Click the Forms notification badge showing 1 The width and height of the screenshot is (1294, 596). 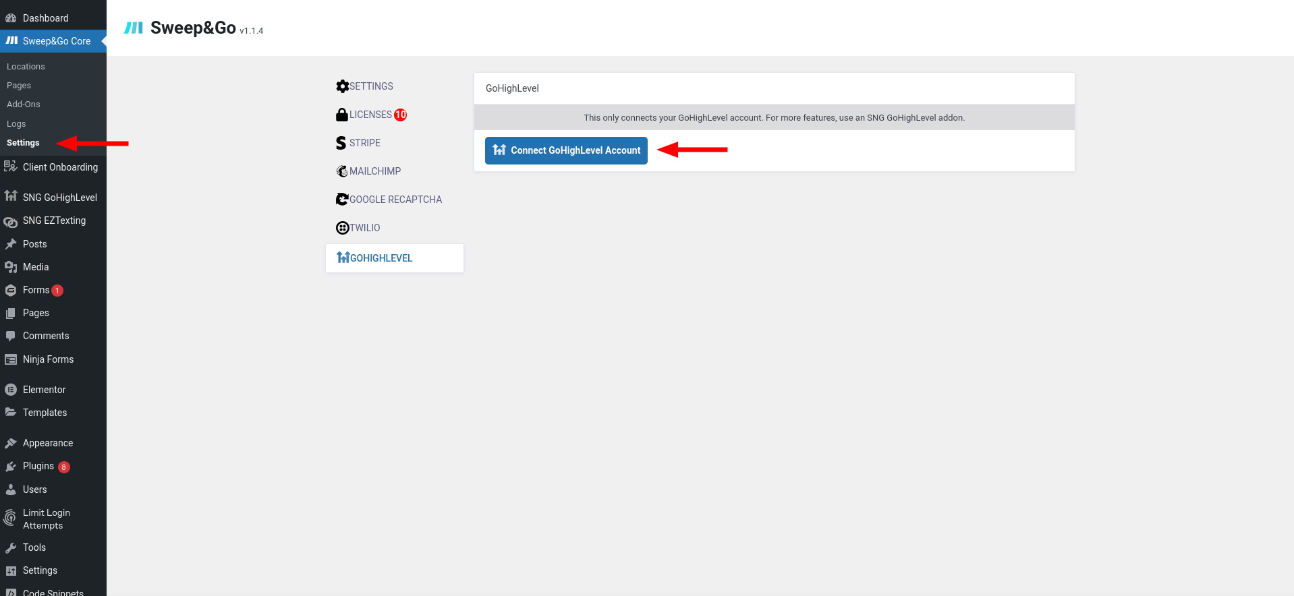point(57,291)
